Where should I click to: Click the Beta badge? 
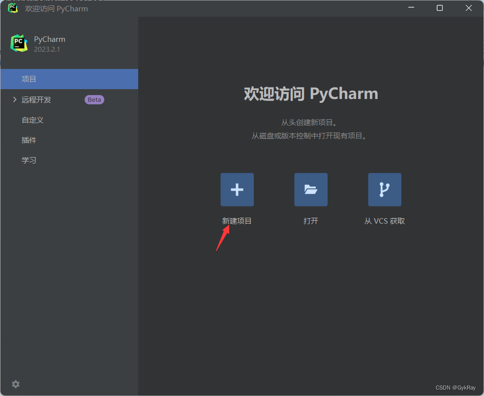click(x=94, y=99)
